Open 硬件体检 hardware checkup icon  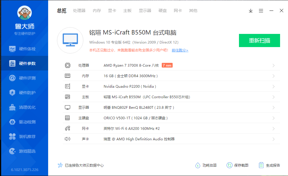point(12,49)
